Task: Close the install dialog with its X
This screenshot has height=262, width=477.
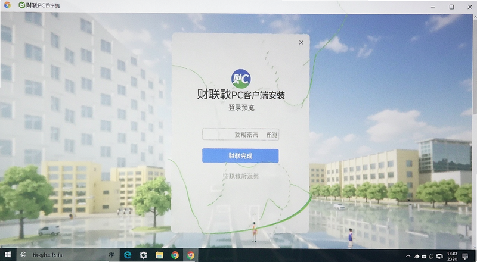Action: tap(301, 42)
